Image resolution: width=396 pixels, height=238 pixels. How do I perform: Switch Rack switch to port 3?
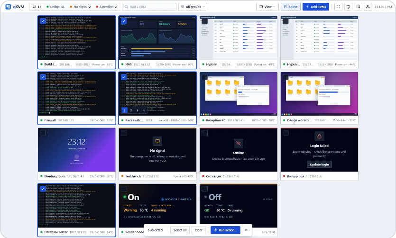(138, 110)
